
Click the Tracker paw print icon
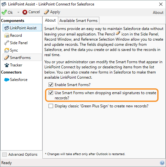(7, 65)
